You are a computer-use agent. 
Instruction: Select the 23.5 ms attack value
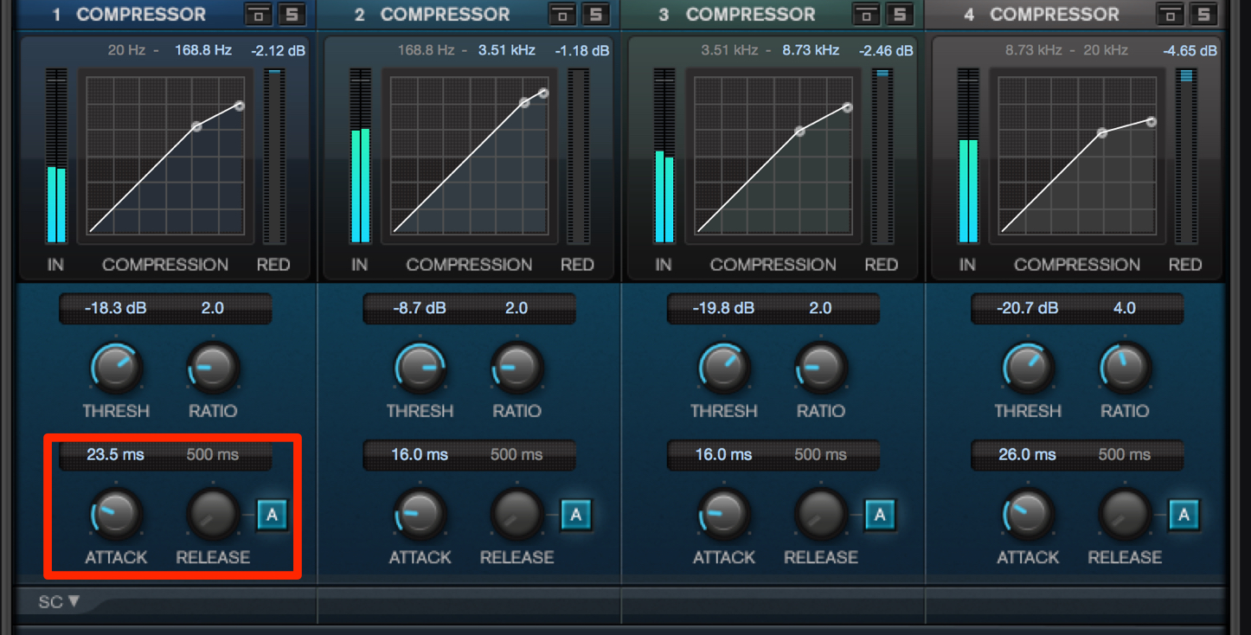click(x=115, y=454)
